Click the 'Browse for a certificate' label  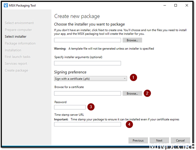tap(69, 87)
